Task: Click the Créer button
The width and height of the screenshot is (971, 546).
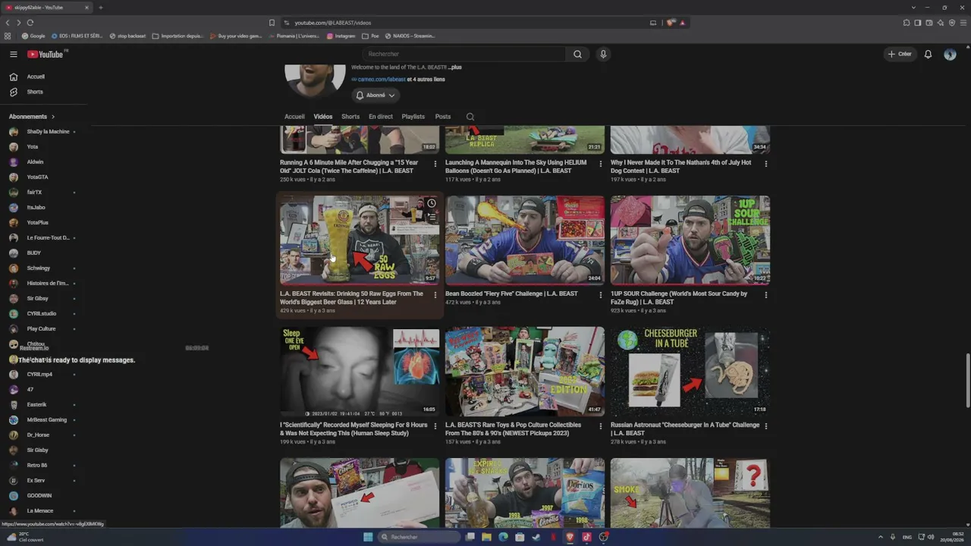Action: click(900, 55)
